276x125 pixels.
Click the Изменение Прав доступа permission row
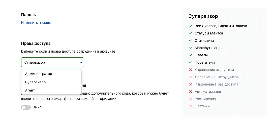click(216, 84)
